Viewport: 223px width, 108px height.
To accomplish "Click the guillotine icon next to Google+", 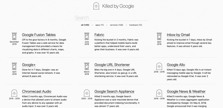I will 14,66.
